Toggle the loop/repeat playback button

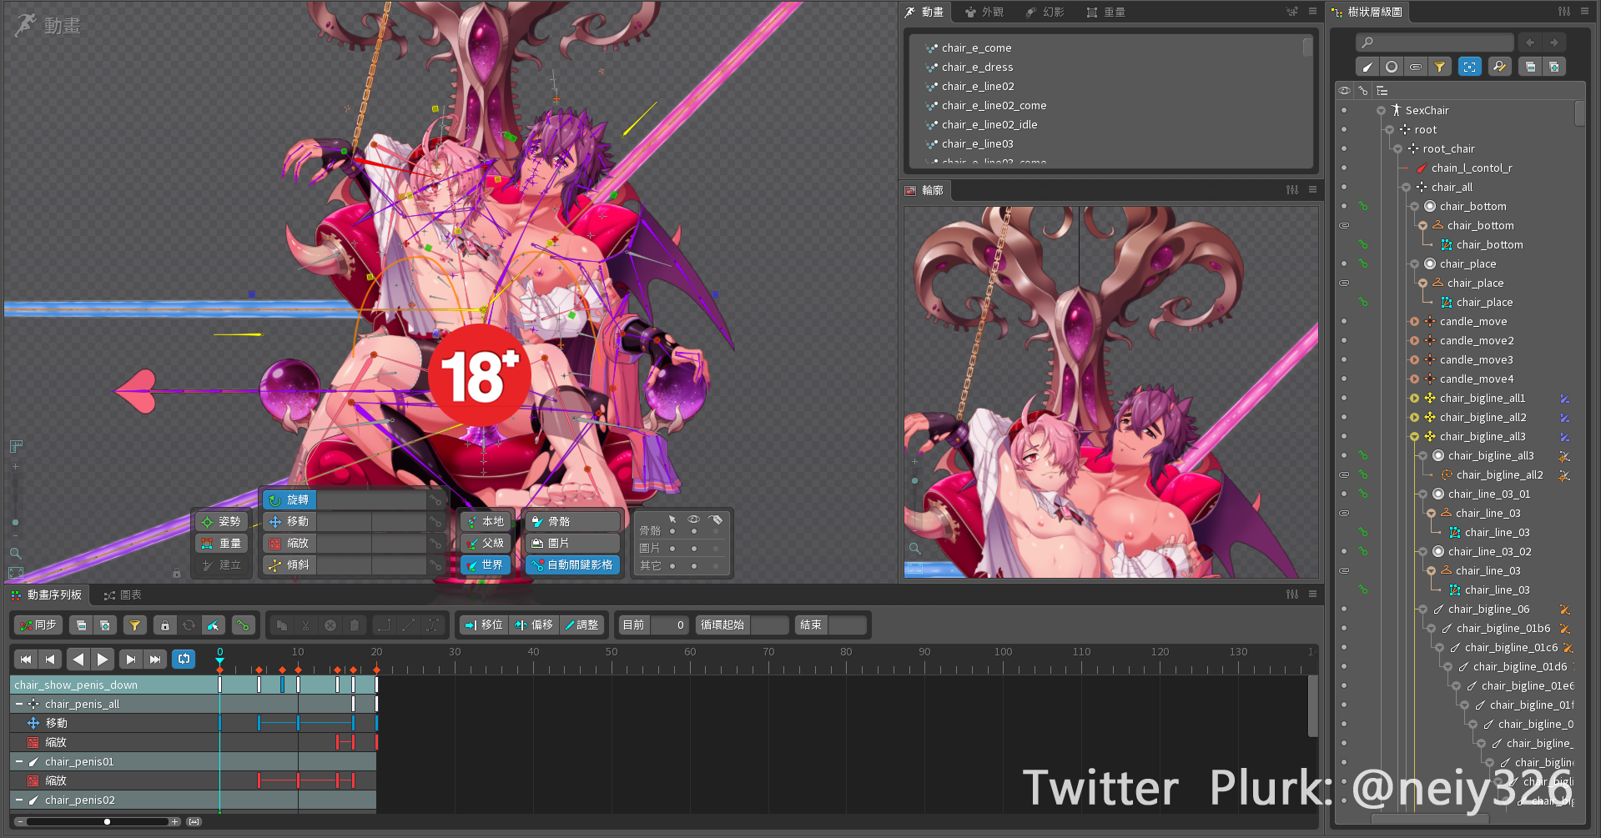pos(184,659)
